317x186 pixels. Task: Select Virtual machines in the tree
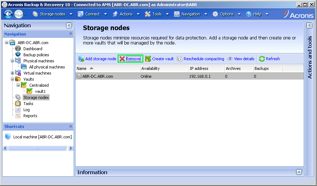click(x=37, y=73)
